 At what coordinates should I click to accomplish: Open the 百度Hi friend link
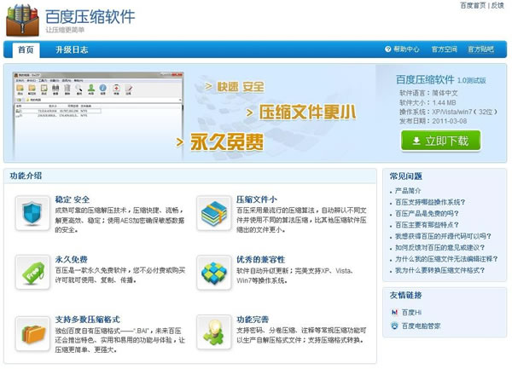coord(411,312)
